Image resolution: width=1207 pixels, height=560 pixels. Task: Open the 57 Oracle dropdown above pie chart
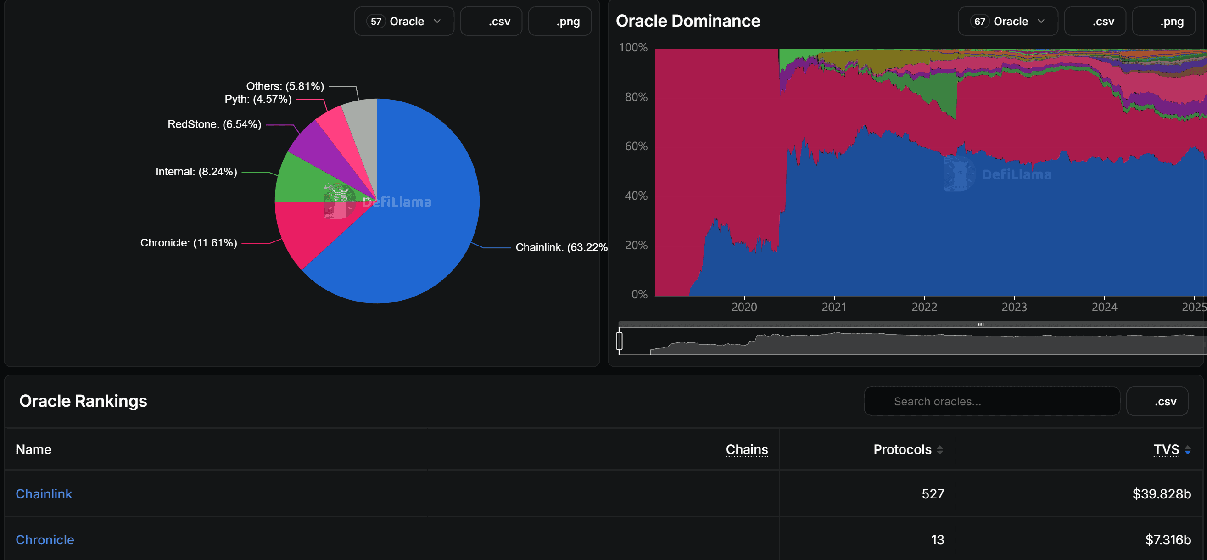coord(404,22)
